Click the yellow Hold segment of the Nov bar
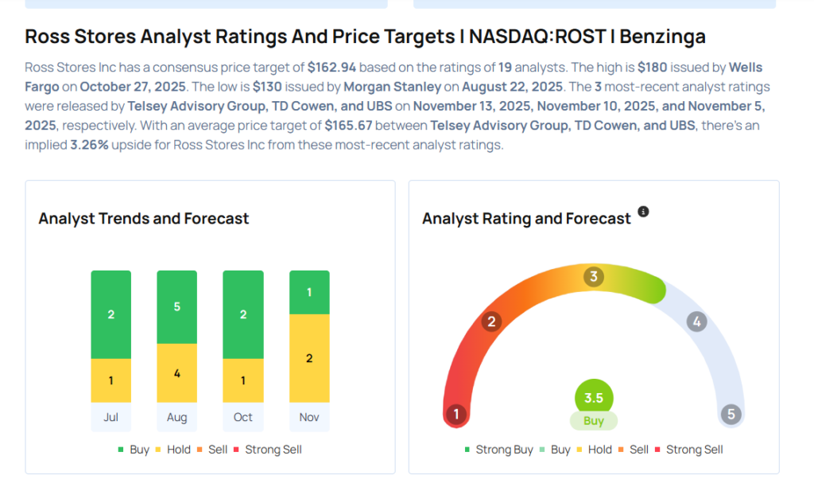Viewport: 814px width, 495px height. (309, 358)
